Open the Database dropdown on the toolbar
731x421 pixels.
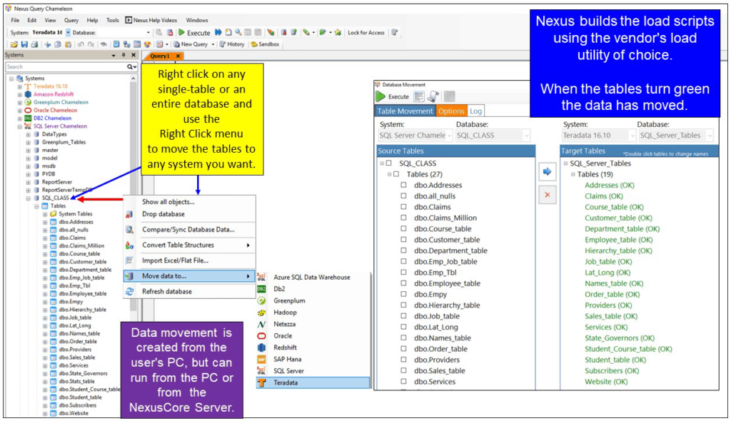(148, 32)
